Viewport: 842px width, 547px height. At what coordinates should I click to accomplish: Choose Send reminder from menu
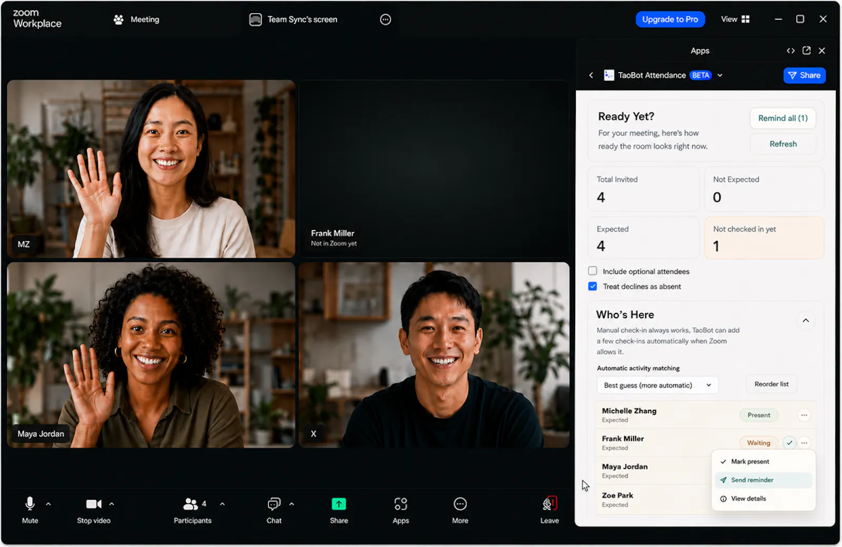click(763, 480)
